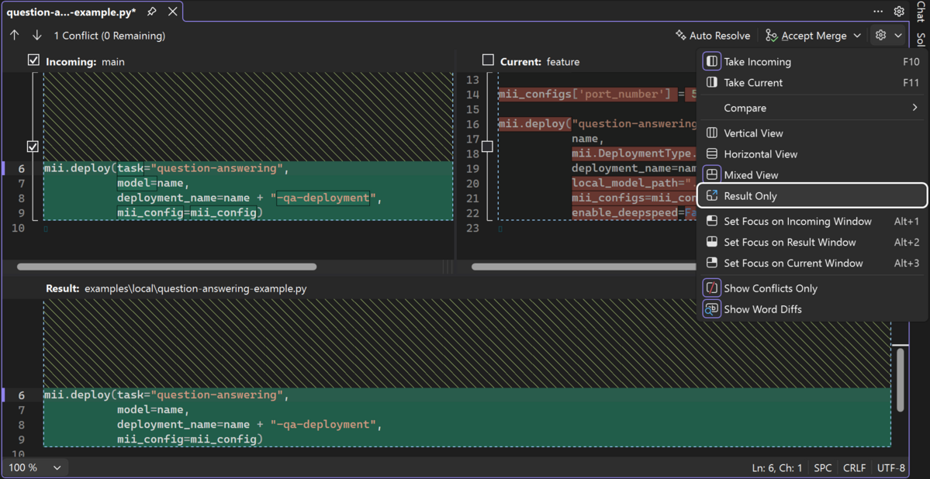
Task: Choose Result Only layout
Action: tap(812, 195)
